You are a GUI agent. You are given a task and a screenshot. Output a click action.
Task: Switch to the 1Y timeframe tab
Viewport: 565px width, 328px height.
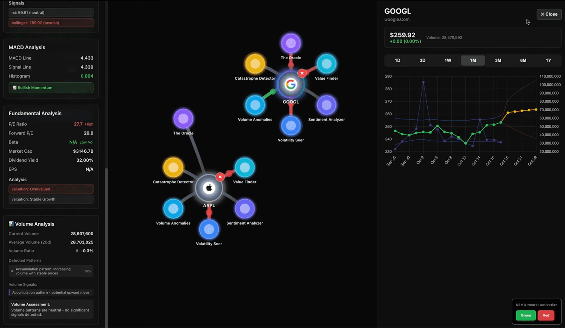548,60
